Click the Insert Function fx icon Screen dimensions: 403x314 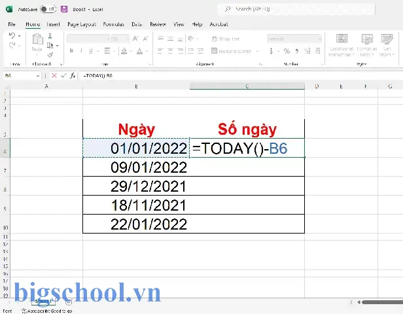73,75
